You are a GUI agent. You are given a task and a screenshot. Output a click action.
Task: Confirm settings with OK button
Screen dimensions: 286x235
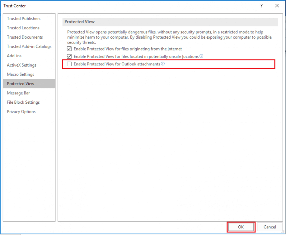pos(241,227)
